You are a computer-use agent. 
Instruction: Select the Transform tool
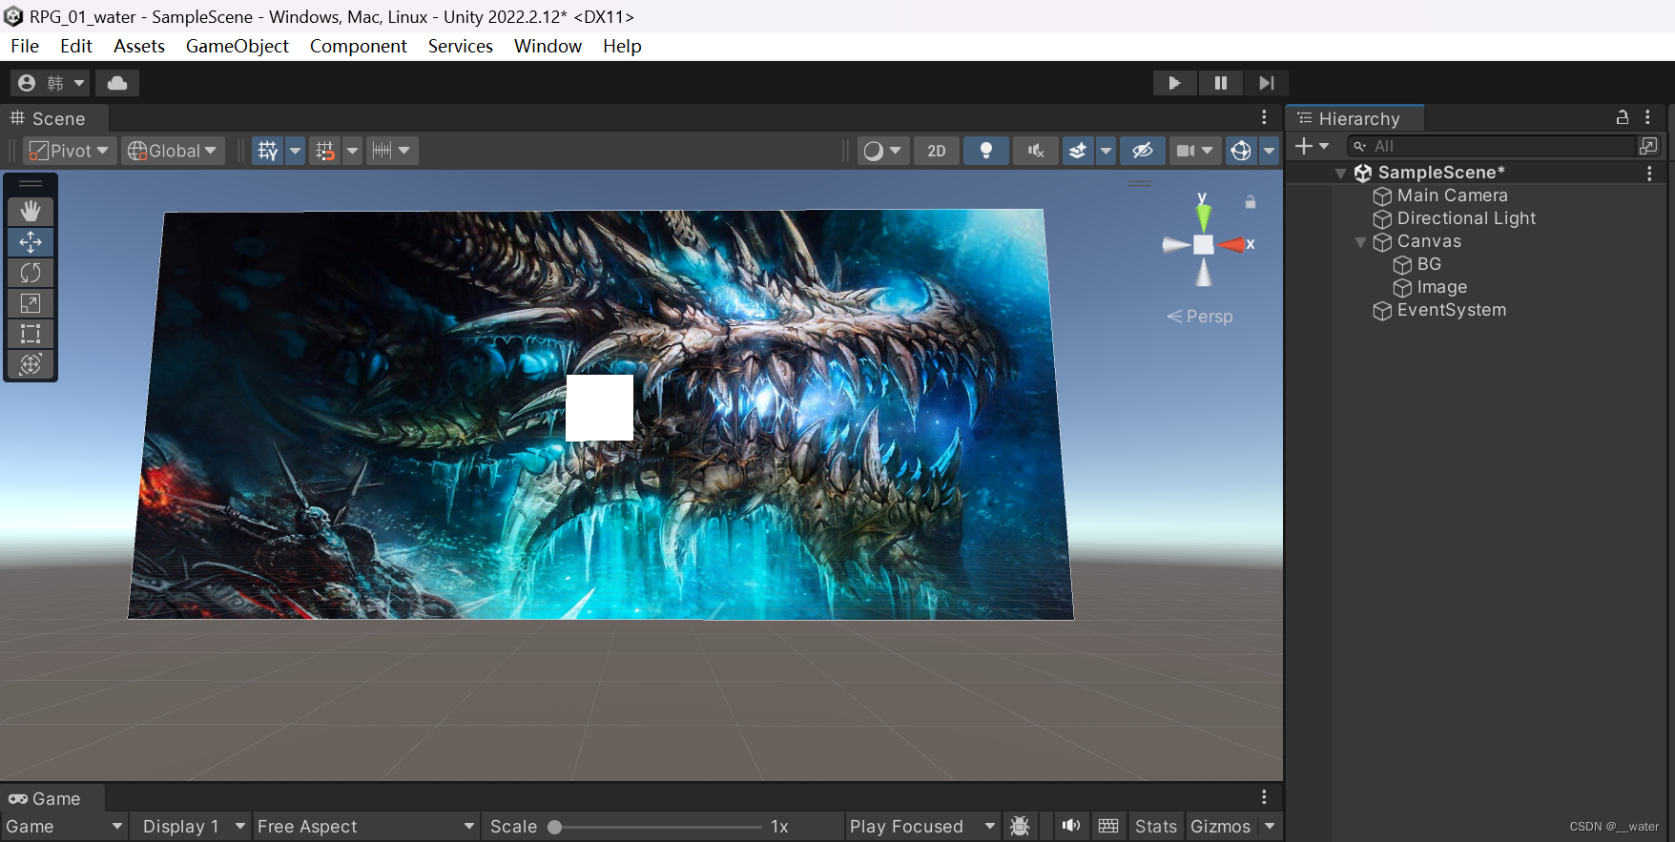click(31, 364)
